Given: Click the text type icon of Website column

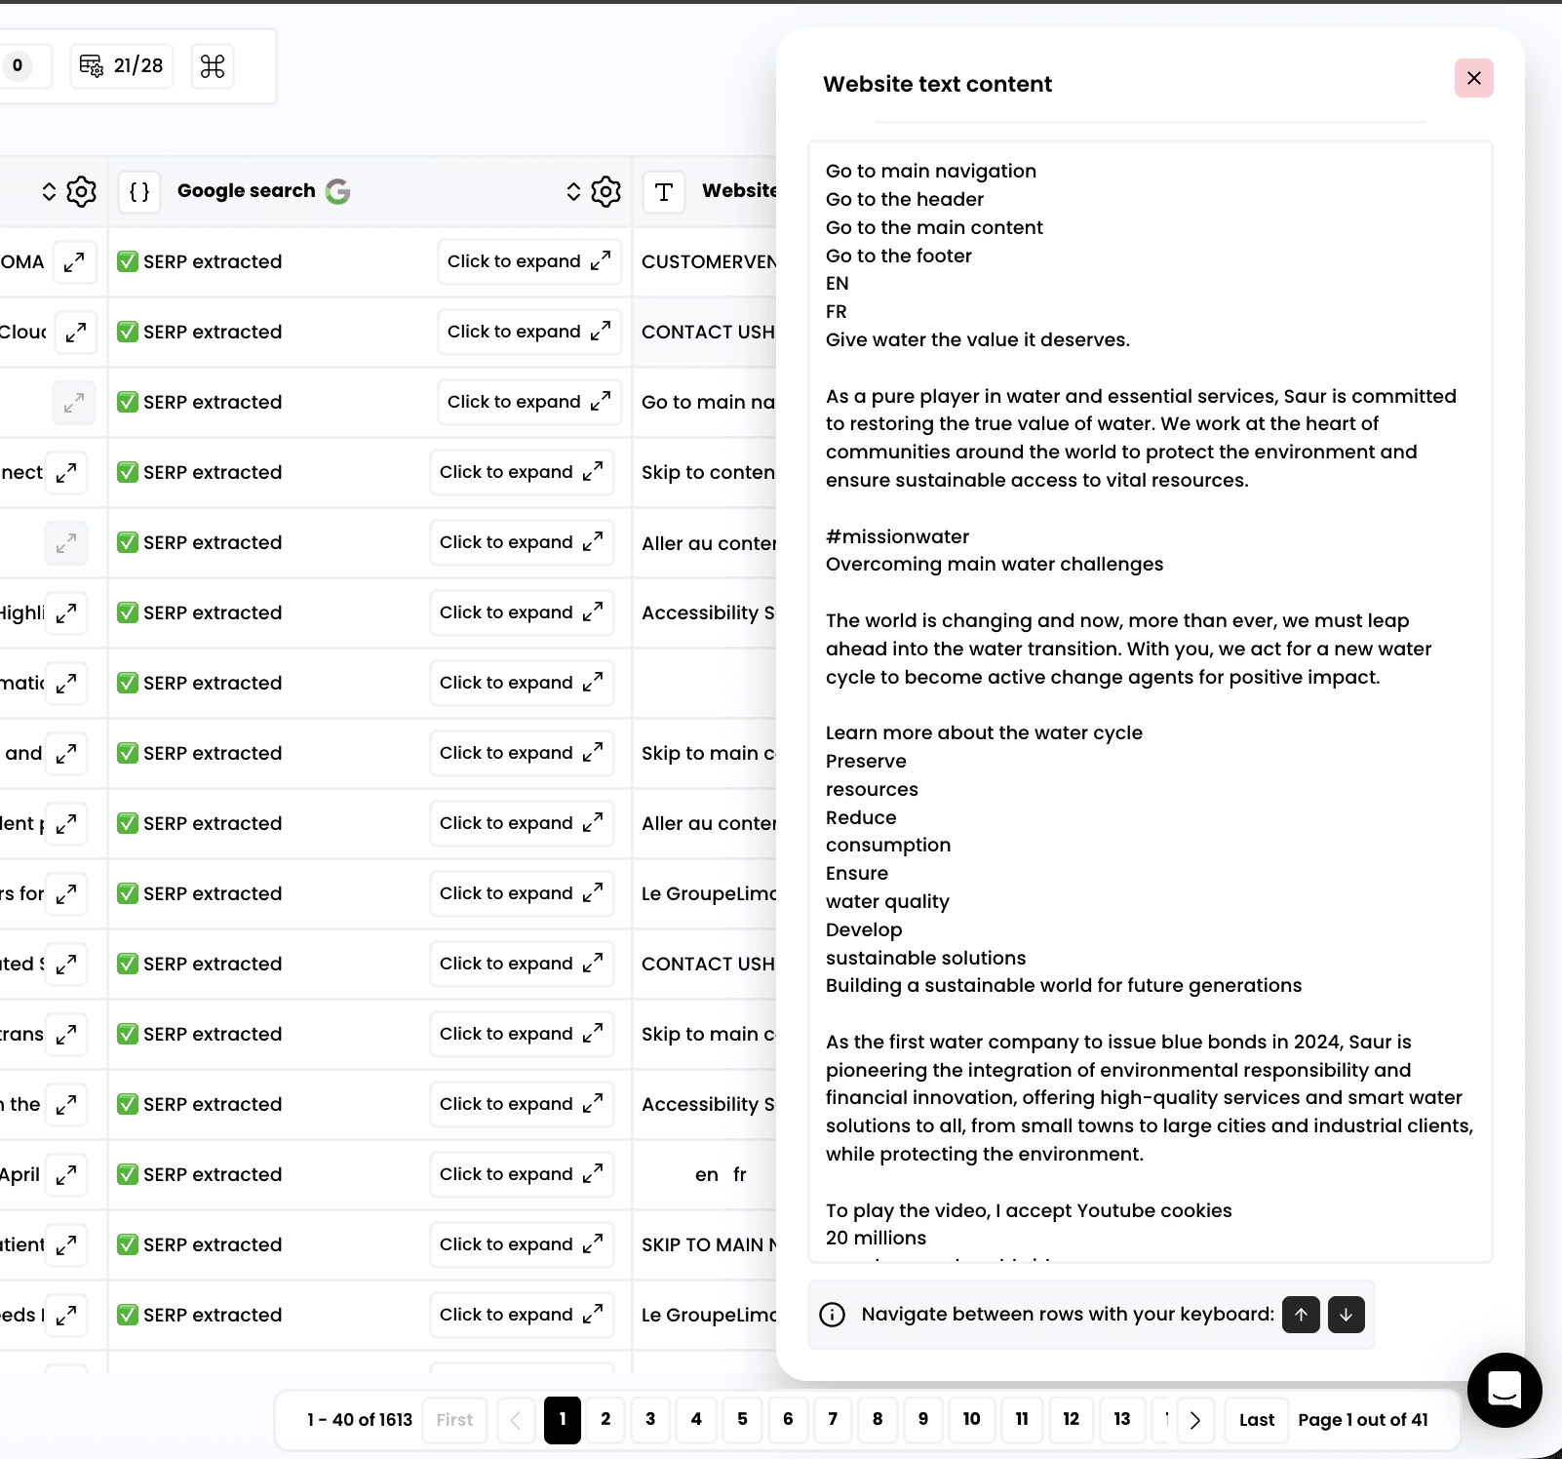Looking at the screenshot, I should click(664, 192).
